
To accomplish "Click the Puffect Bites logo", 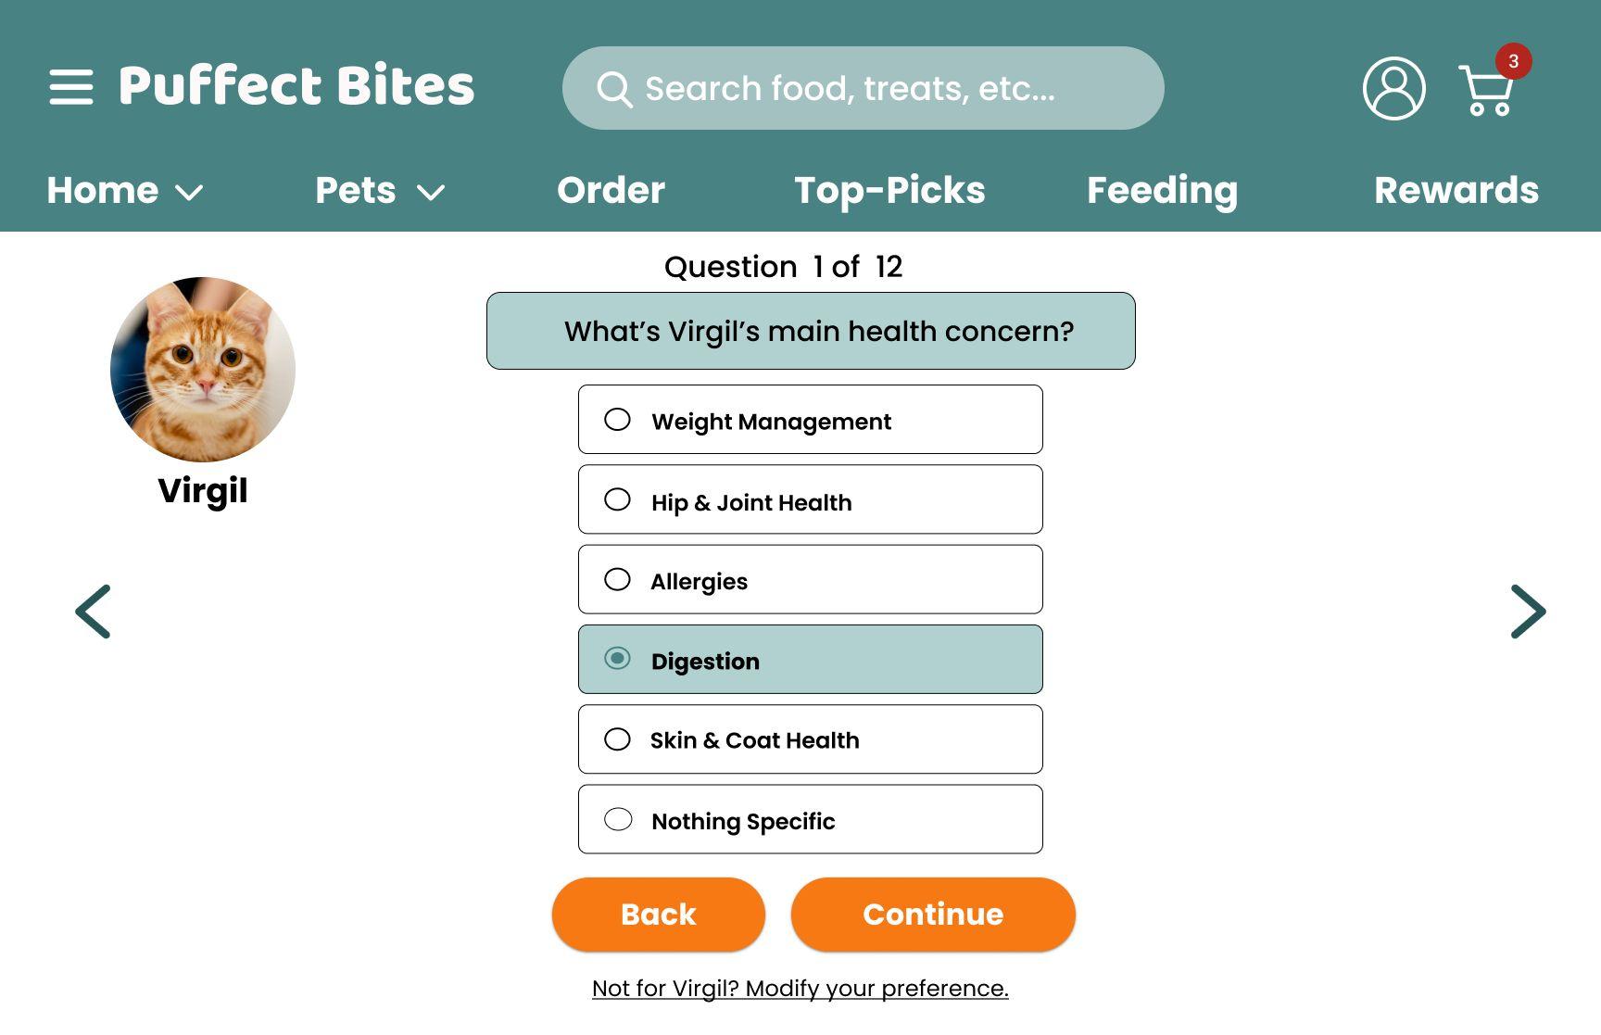I will point(296,86).
